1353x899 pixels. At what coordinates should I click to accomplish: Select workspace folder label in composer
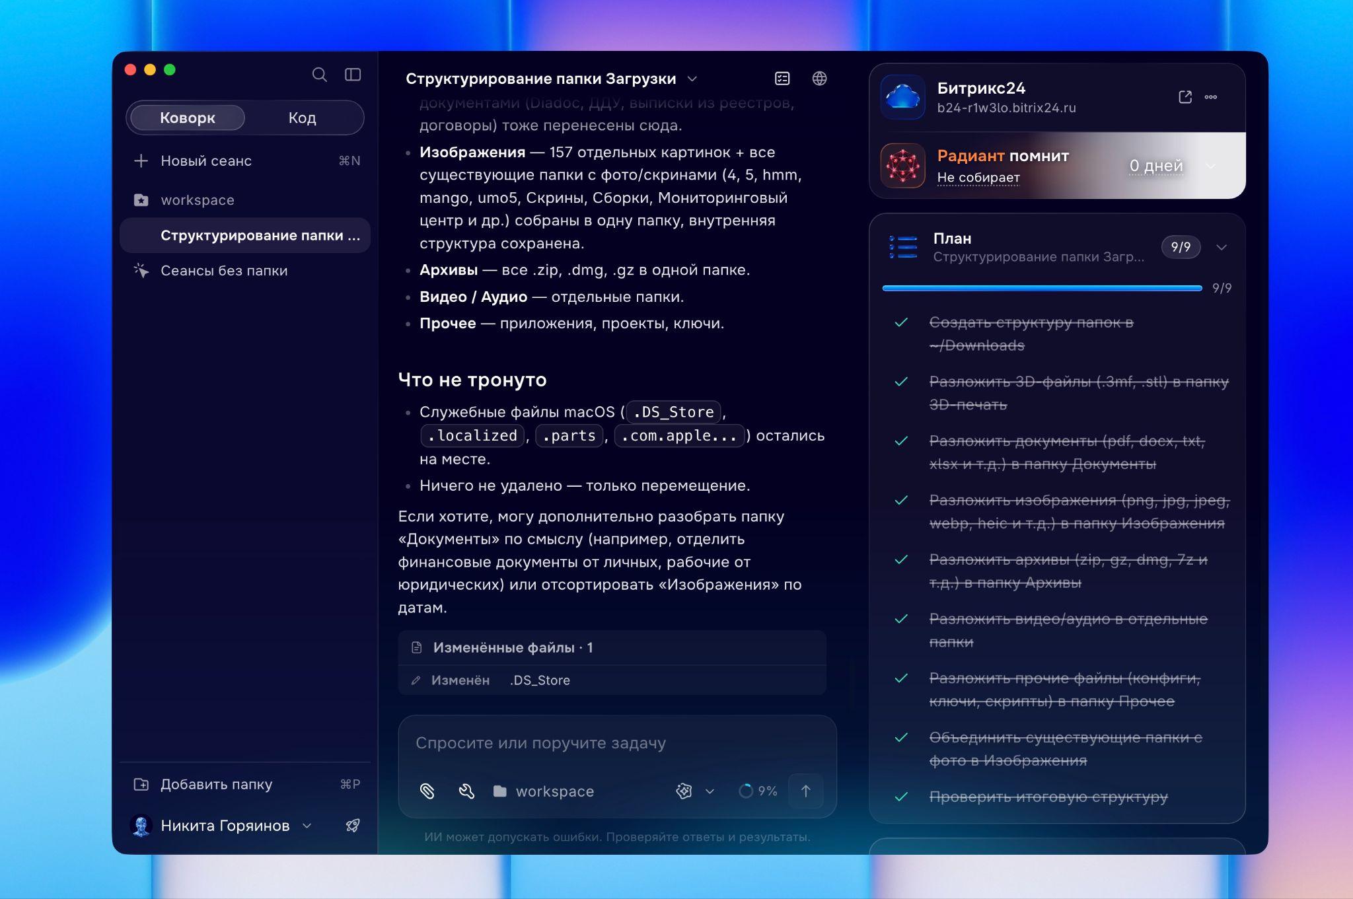coord(555,791)
